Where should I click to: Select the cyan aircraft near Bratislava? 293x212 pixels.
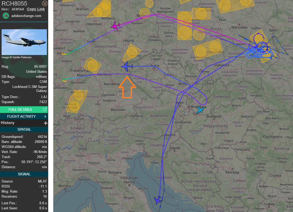click(200, 109)
